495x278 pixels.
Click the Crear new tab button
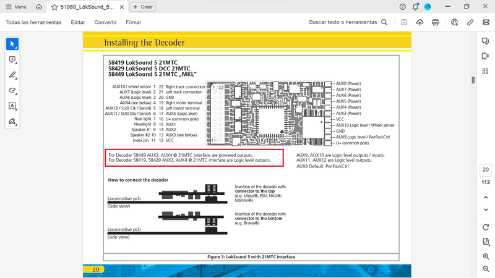coord(143,7)
